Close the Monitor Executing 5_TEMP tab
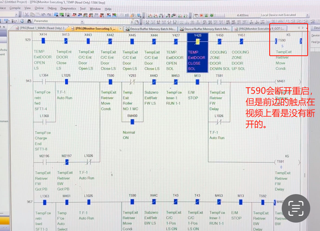 (x=121, y=28)
